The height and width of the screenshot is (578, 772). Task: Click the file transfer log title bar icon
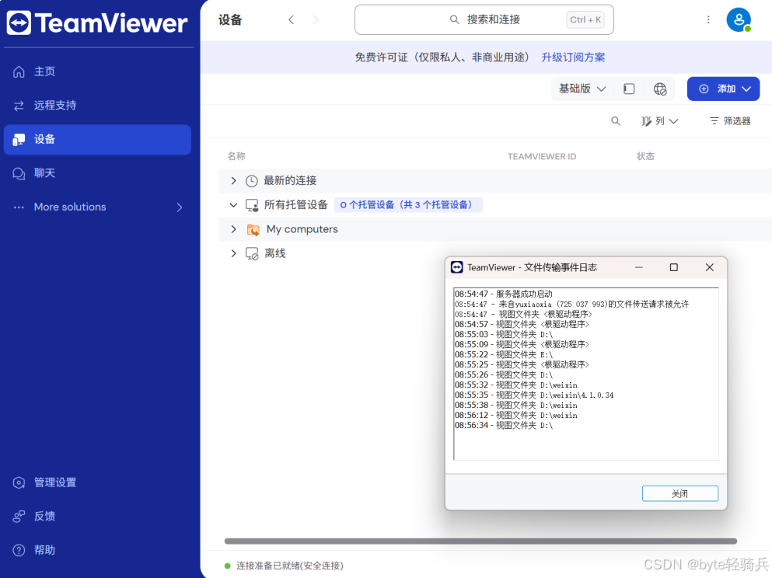pyautogui.click(x=457, y=267)
